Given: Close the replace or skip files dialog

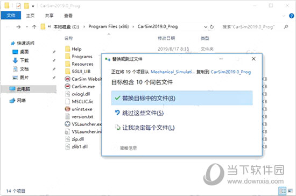Looking at the screenshot, I should coord(253,59).
